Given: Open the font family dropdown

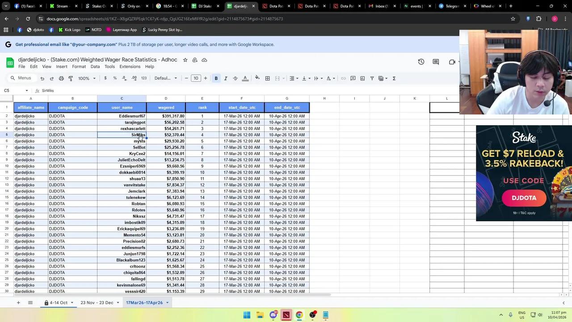Looking at the screenshot, I should 166,78.
